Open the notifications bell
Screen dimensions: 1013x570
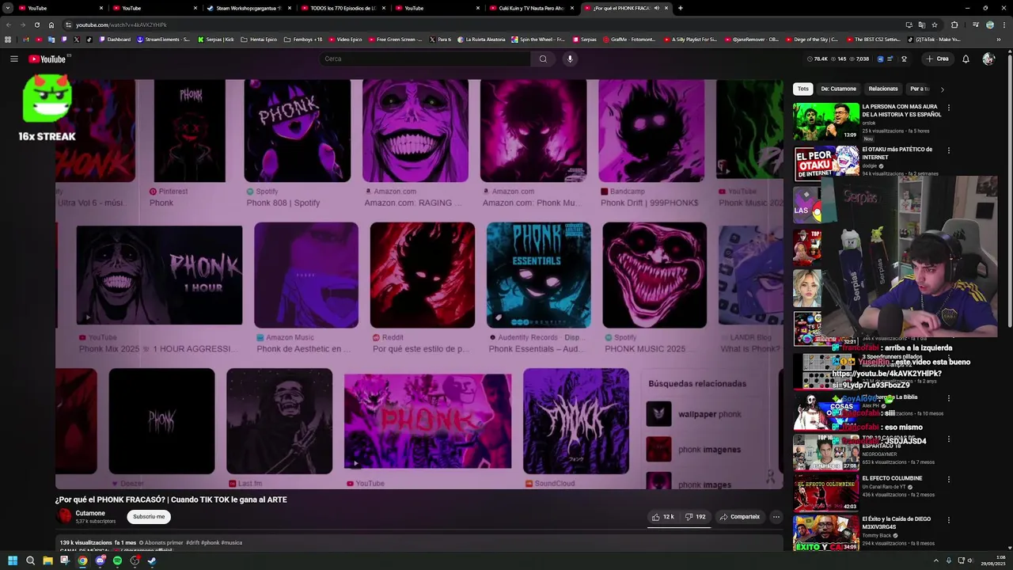(966, 59)
